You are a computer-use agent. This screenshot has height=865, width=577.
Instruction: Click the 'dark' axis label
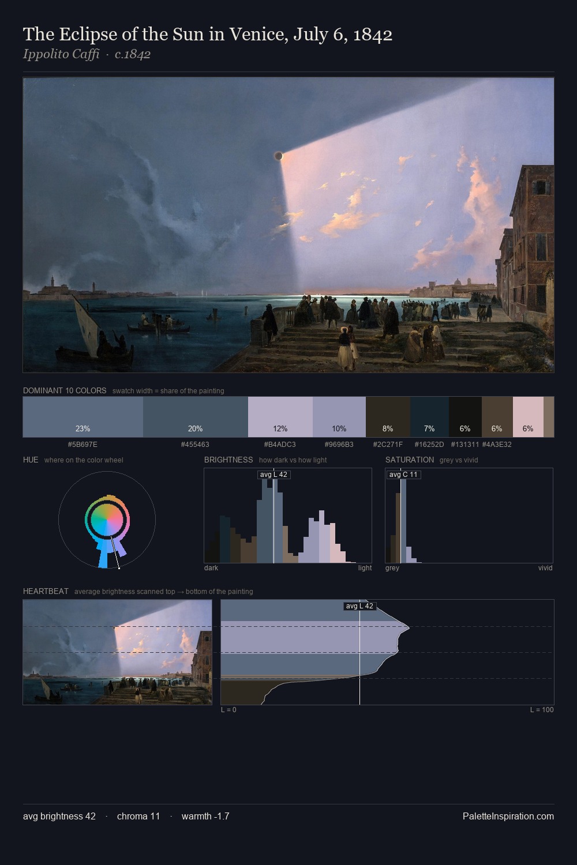pyautogui.click(x=211, y=568)
